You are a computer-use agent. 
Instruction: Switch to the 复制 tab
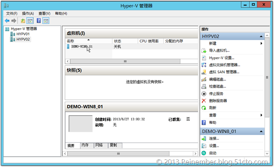115,145
